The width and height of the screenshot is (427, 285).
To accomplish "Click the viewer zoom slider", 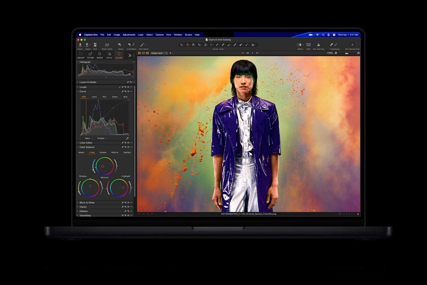I will (x=347, y=53).
